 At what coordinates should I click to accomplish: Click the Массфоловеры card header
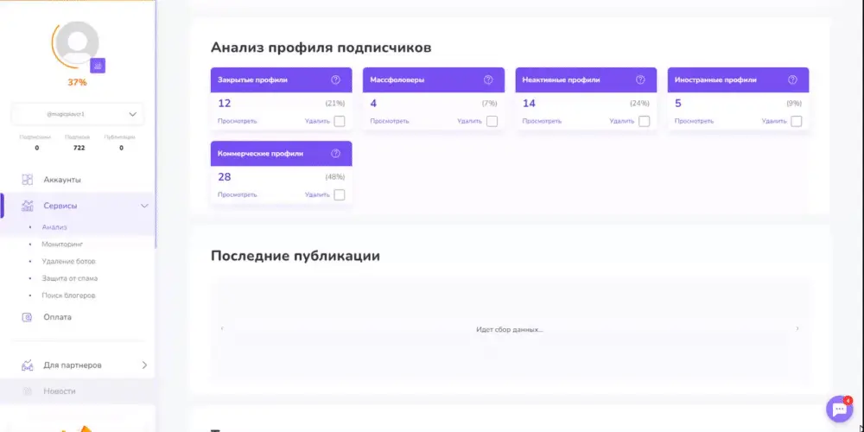pyautogui.click(x=434, y=79)
